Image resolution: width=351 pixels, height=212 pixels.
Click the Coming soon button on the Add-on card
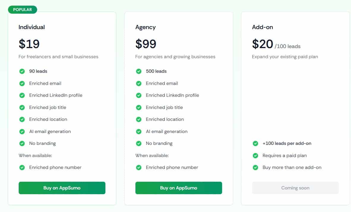point(295,188)
